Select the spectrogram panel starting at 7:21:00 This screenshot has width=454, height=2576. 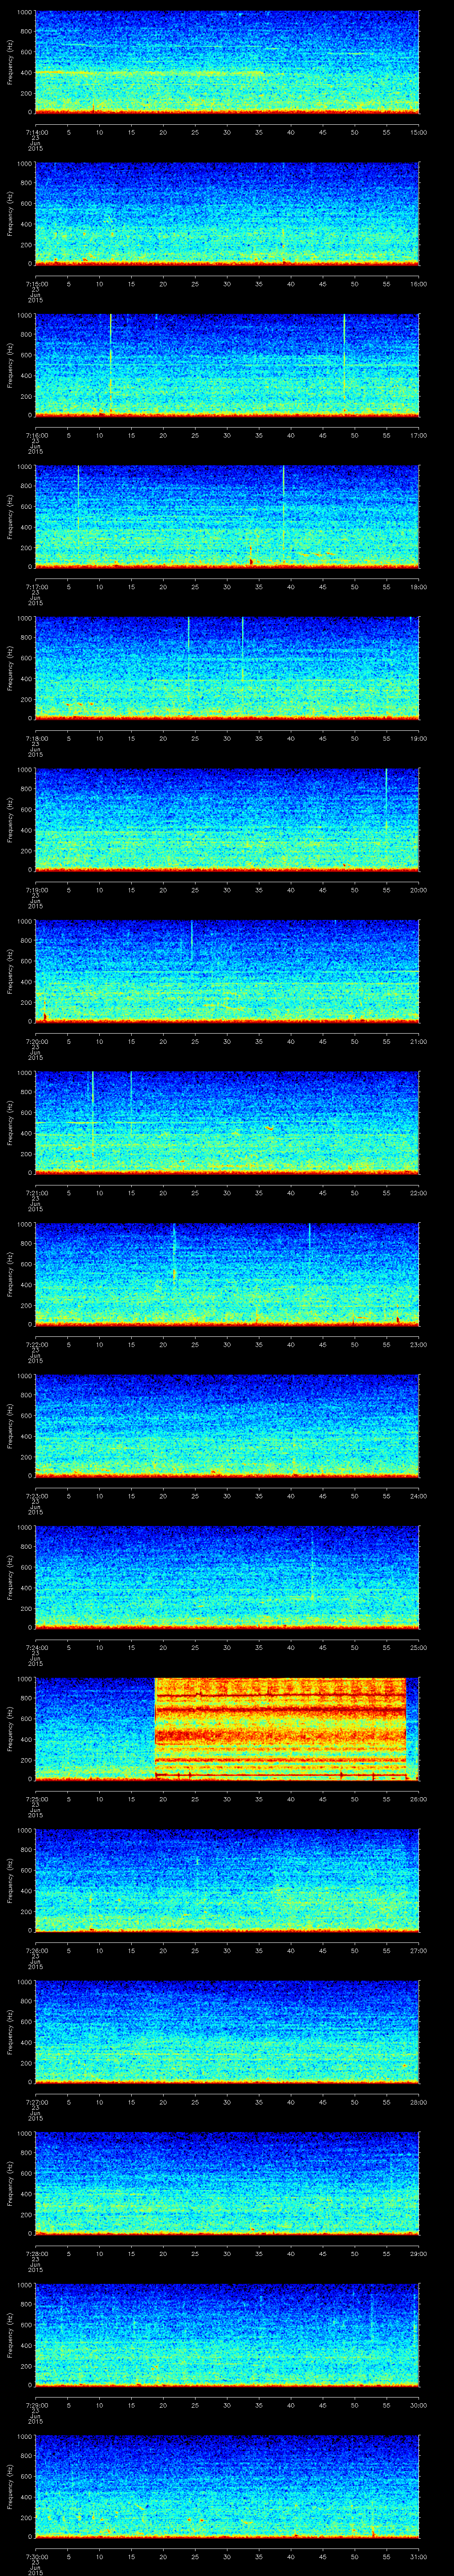(227, 1123)
